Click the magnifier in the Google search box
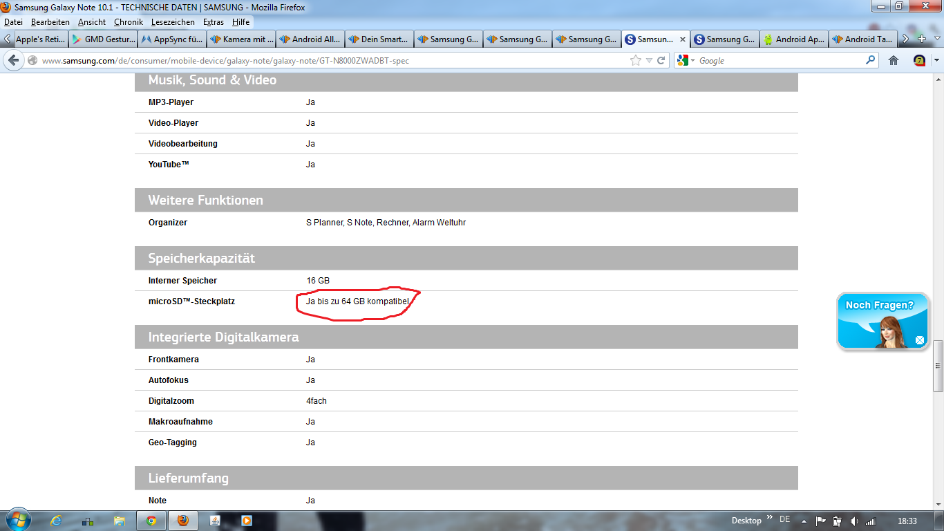 tap(871, 61)
